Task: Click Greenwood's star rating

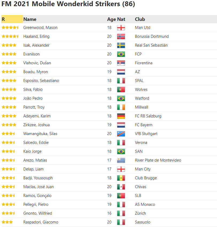Action: click(x=10, y=28)
